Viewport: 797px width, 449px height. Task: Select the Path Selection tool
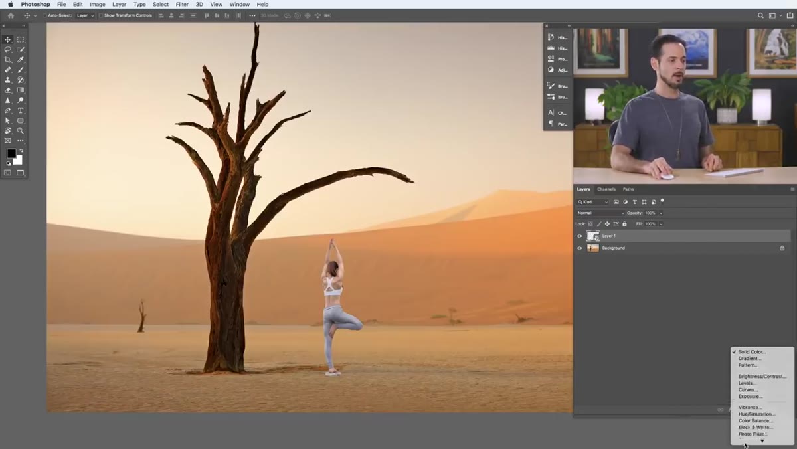8,121
